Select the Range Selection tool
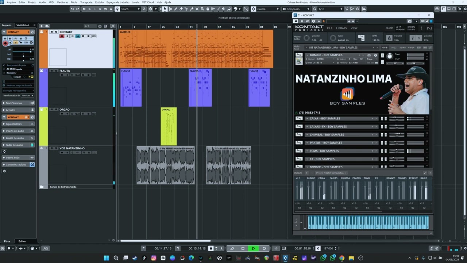 click(x=170, y=9)
